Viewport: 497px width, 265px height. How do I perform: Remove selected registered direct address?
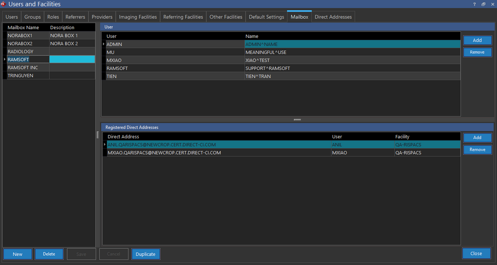pos(477,149)
